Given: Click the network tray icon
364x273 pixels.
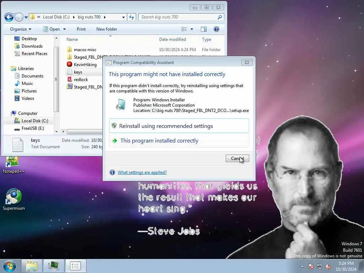Looking at the screenshot, I should [320, 267].
